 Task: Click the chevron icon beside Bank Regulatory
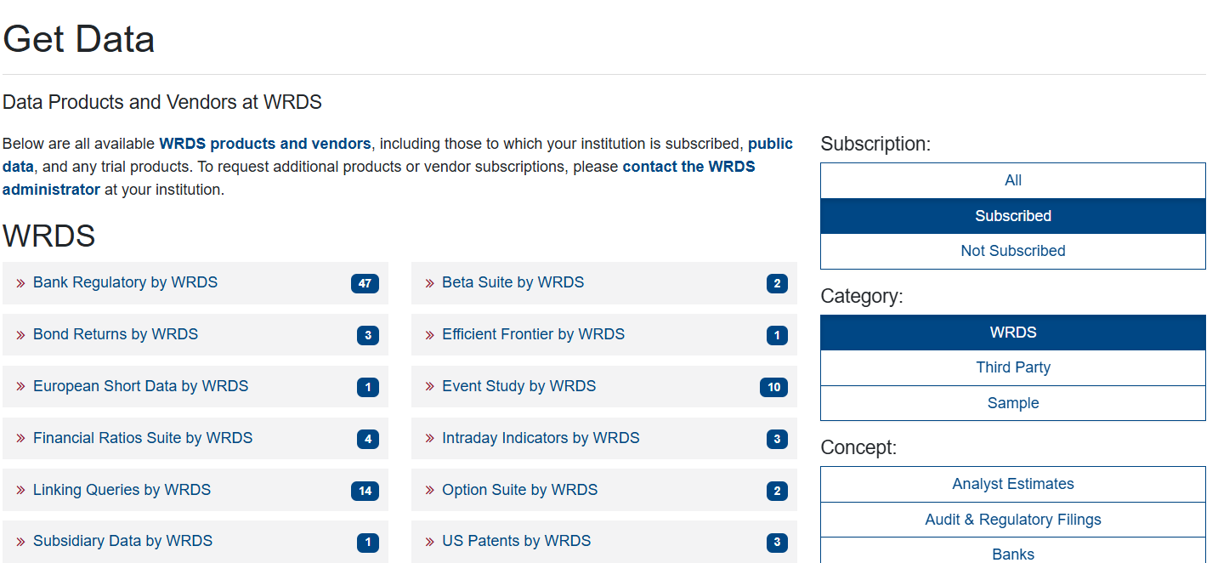point(20,283)
